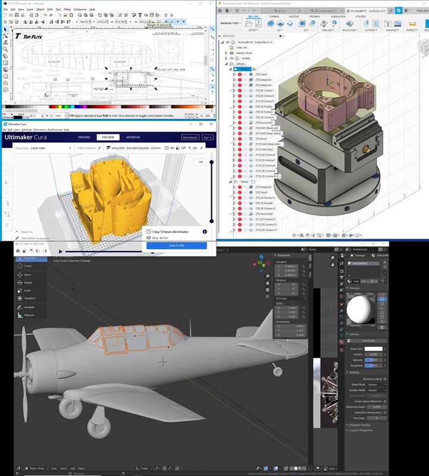Click Fusion 360 new setup folder icon
The image size is (429, 476).
pos(249,24)
